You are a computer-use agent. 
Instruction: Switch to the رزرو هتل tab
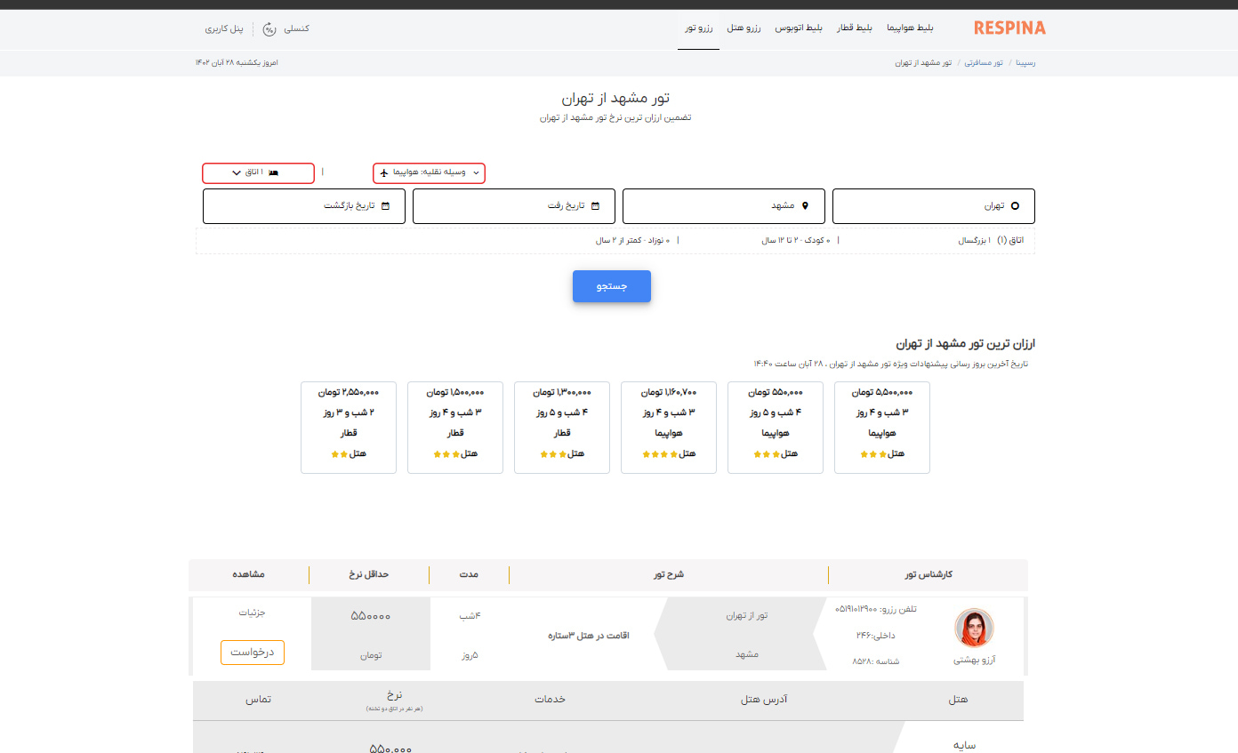pyautogui.click(x=744, y=28)
